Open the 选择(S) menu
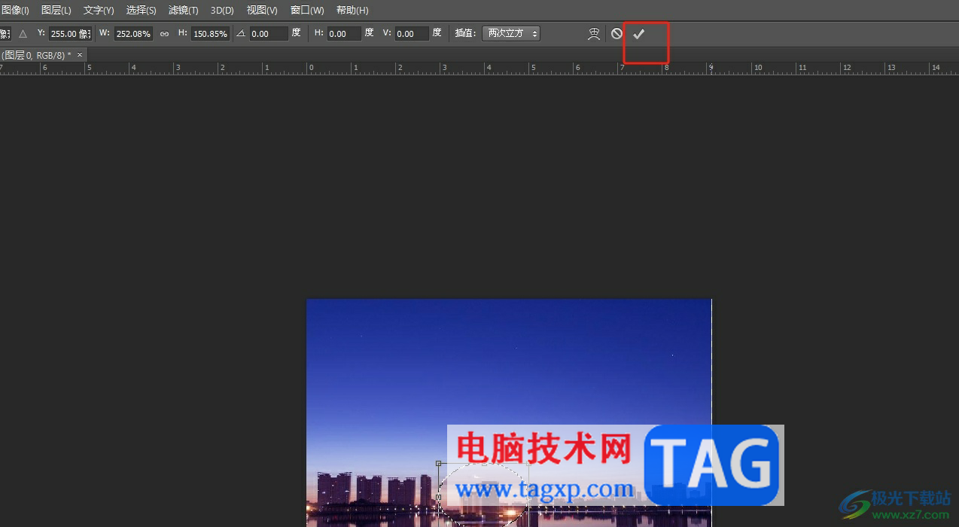959x527 pixels. (142, 11)
